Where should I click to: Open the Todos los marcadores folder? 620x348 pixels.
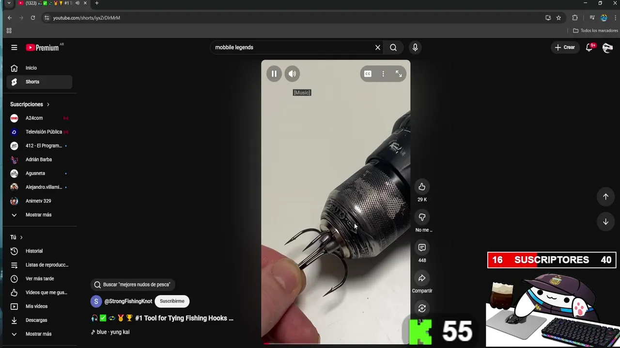point(595,30)
